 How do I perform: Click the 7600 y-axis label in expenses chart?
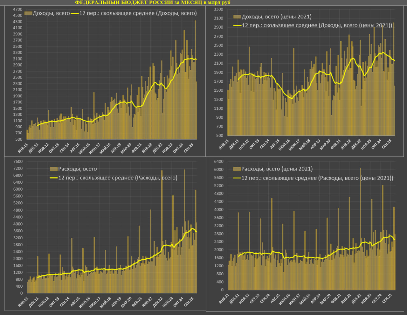click(x=18, y=162)
